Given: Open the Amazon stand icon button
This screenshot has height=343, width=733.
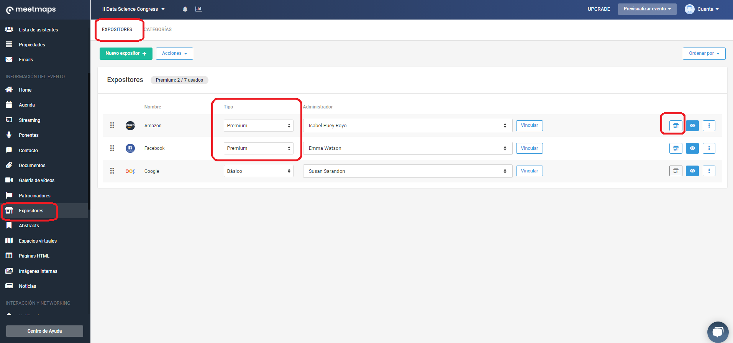Looking at the screenshot, I should (x=676, y=126).
